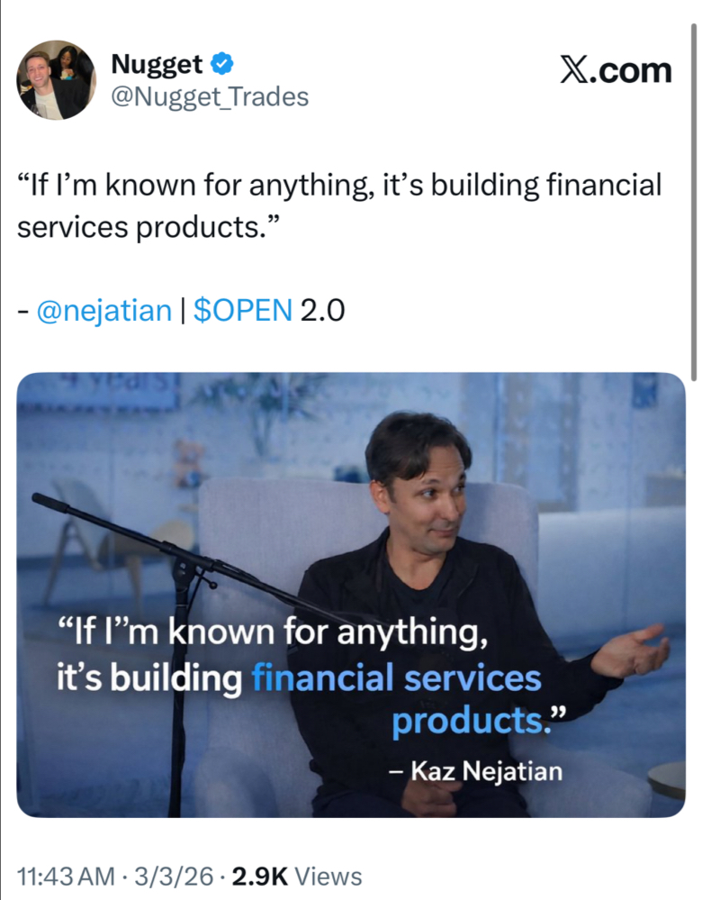Open the interview image with seated man
The height and width of the screenshot is (900, 702).
click(351, 595)
